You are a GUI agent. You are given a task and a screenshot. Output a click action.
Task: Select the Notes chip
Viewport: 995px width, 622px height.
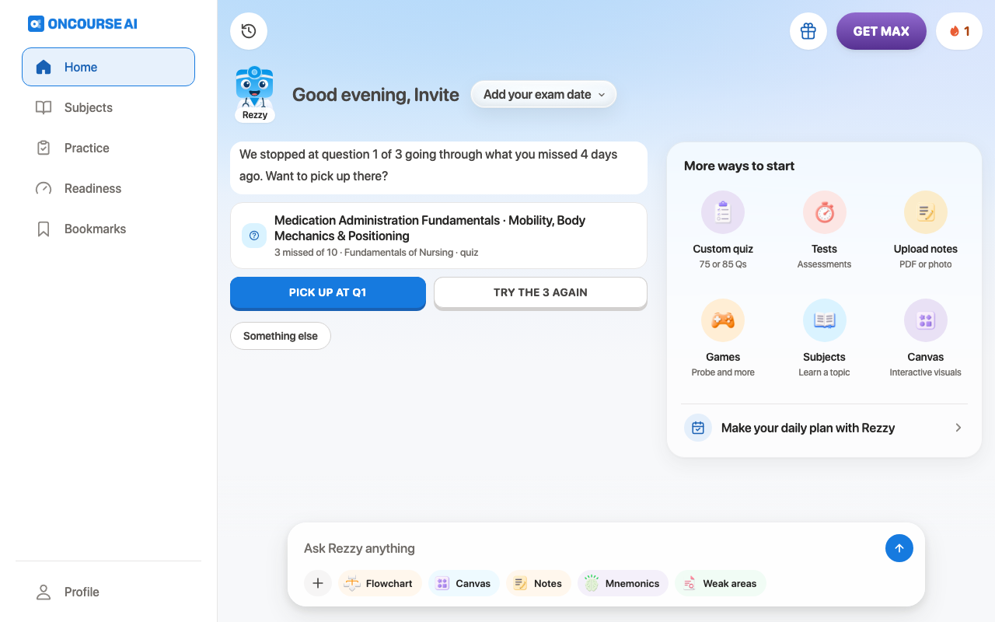click(539, 583)
